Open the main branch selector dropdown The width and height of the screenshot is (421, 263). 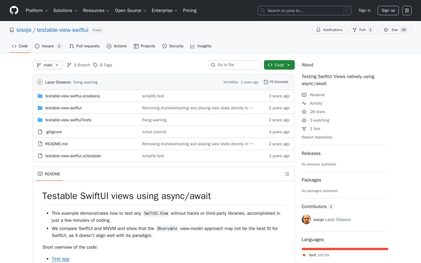point(48,65)
